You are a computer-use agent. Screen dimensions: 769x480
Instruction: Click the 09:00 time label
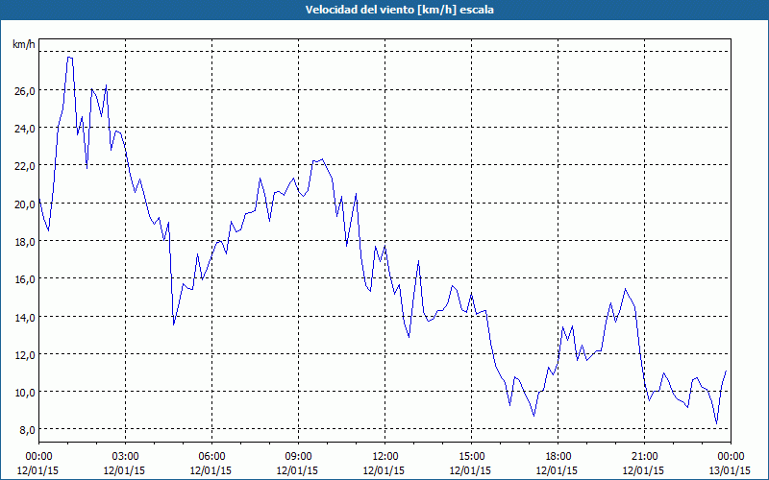click(298, 457)
